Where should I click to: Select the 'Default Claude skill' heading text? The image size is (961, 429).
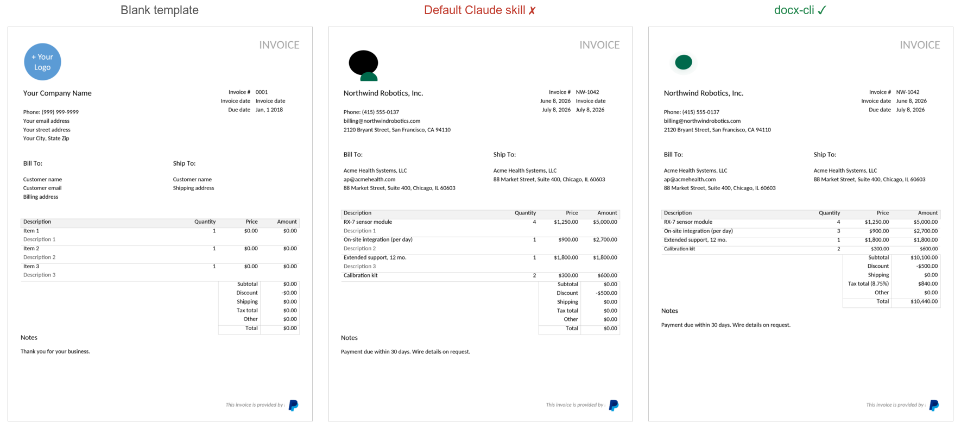475,10
